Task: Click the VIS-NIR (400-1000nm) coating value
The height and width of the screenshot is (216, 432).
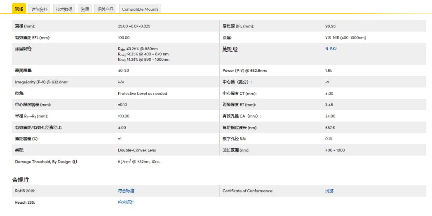Action: click(345, 38)
